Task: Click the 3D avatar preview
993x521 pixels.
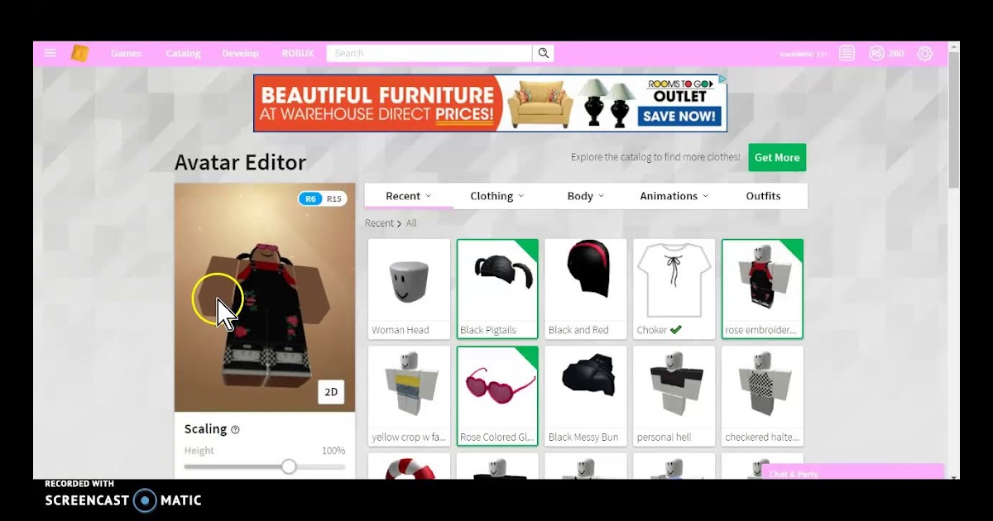Action: pos(265,298)
